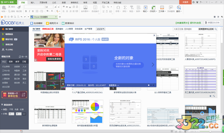Select the 免费 type filter
Image resolution: width=224 pixels, height=133 pixels.
point(16,109)
